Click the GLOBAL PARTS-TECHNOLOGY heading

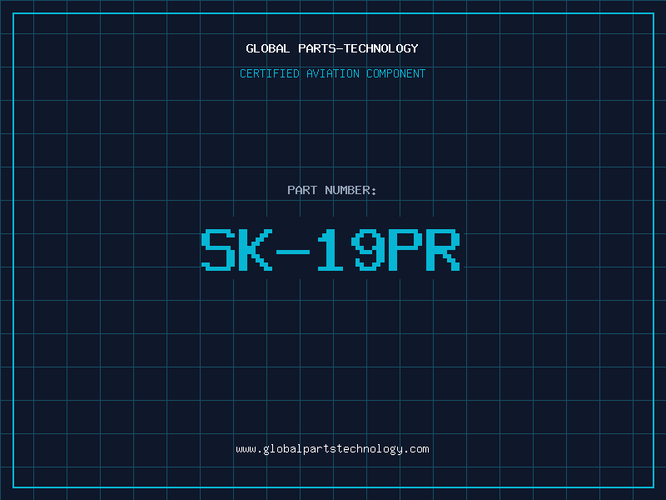pyautogui.click(x=332, y=48)
